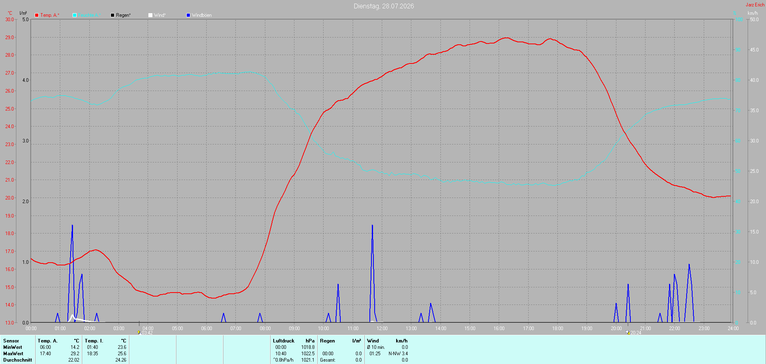The width and height of the screenshot is (766, 364).
Task: Click the sunrise icon at 03:42
Action: [x=139, y=332]
